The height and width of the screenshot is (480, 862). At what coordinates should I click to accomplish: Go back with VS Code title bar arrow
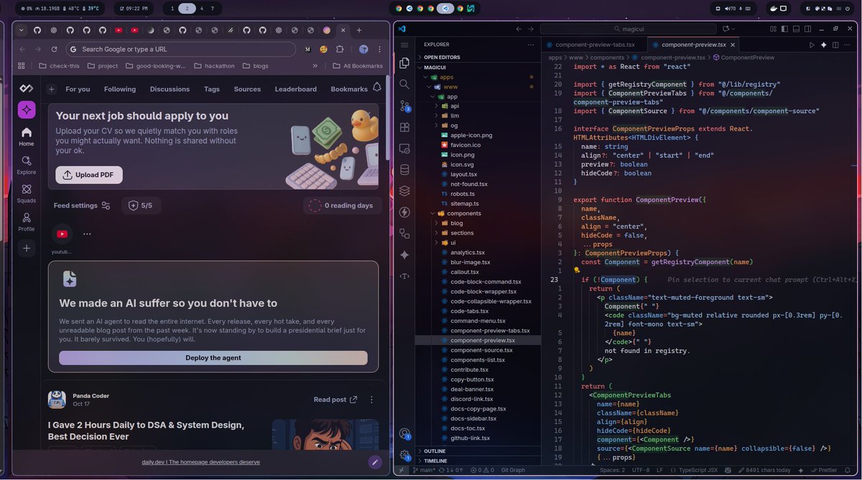tap(519, 28)
